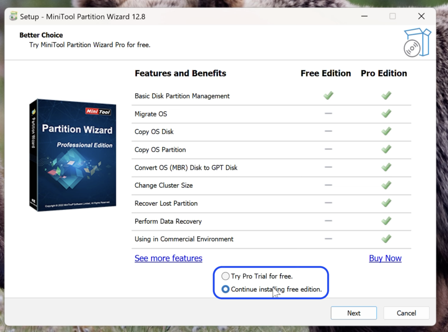Click Pro checkmark for Using in Commercial Environment
The width and height of the screenshot is (448, 332).
tap(386, 238)
